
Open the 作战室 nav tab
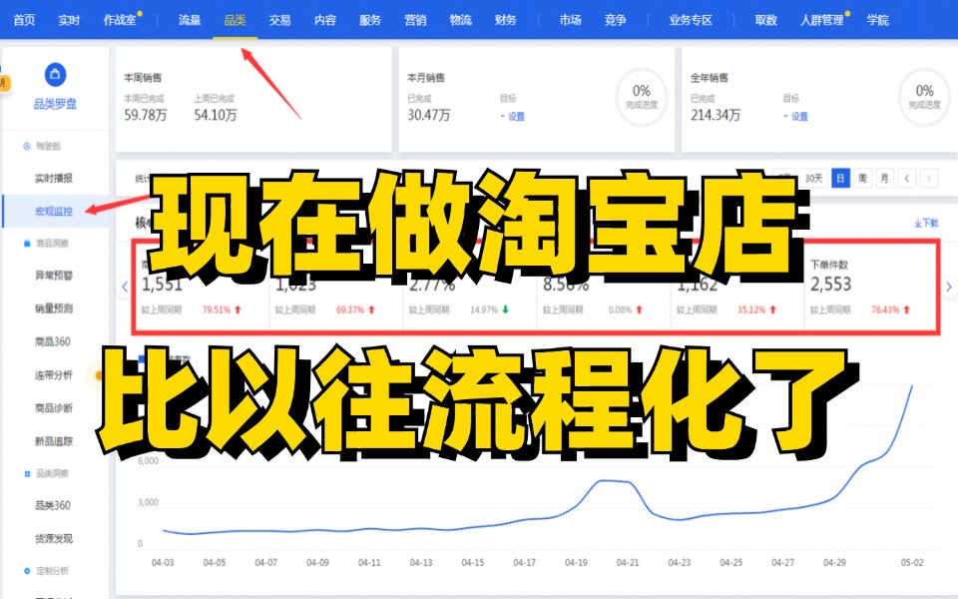pos(120,20)
